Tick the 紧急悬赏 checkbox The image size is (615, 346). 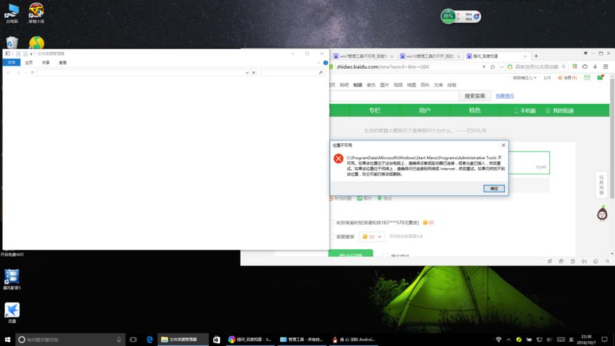pyautogui.click(x=331, y=237)
